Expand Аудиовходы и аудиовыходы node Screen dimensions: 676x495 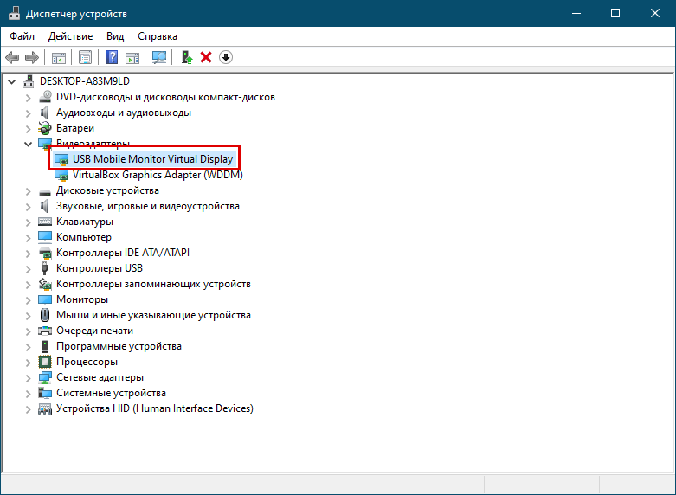click(x=28, y=113)
